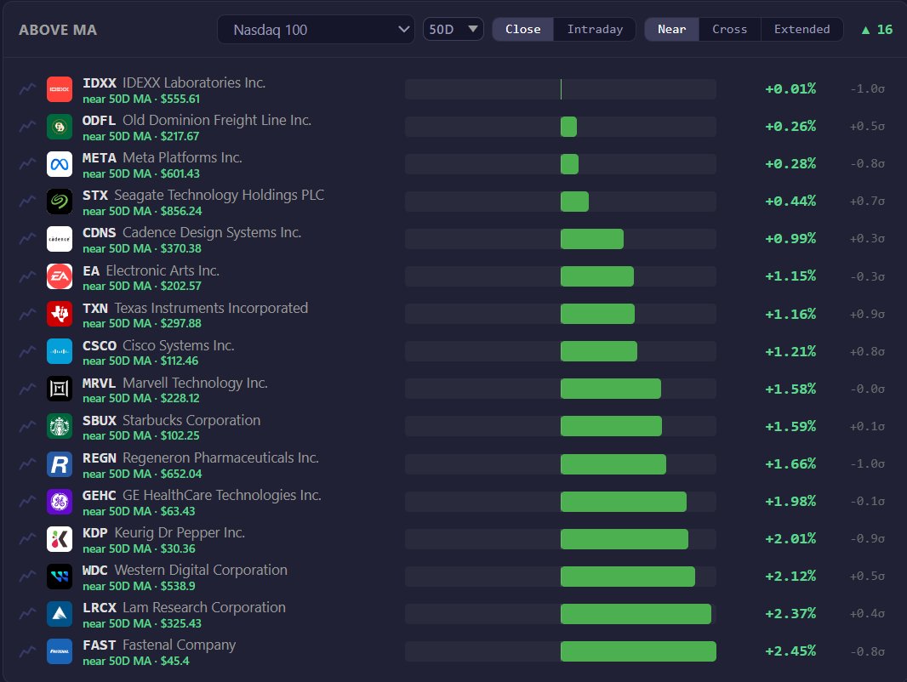Open the chart icon for STX row
The image size is (907, 682).
point(27,202)
